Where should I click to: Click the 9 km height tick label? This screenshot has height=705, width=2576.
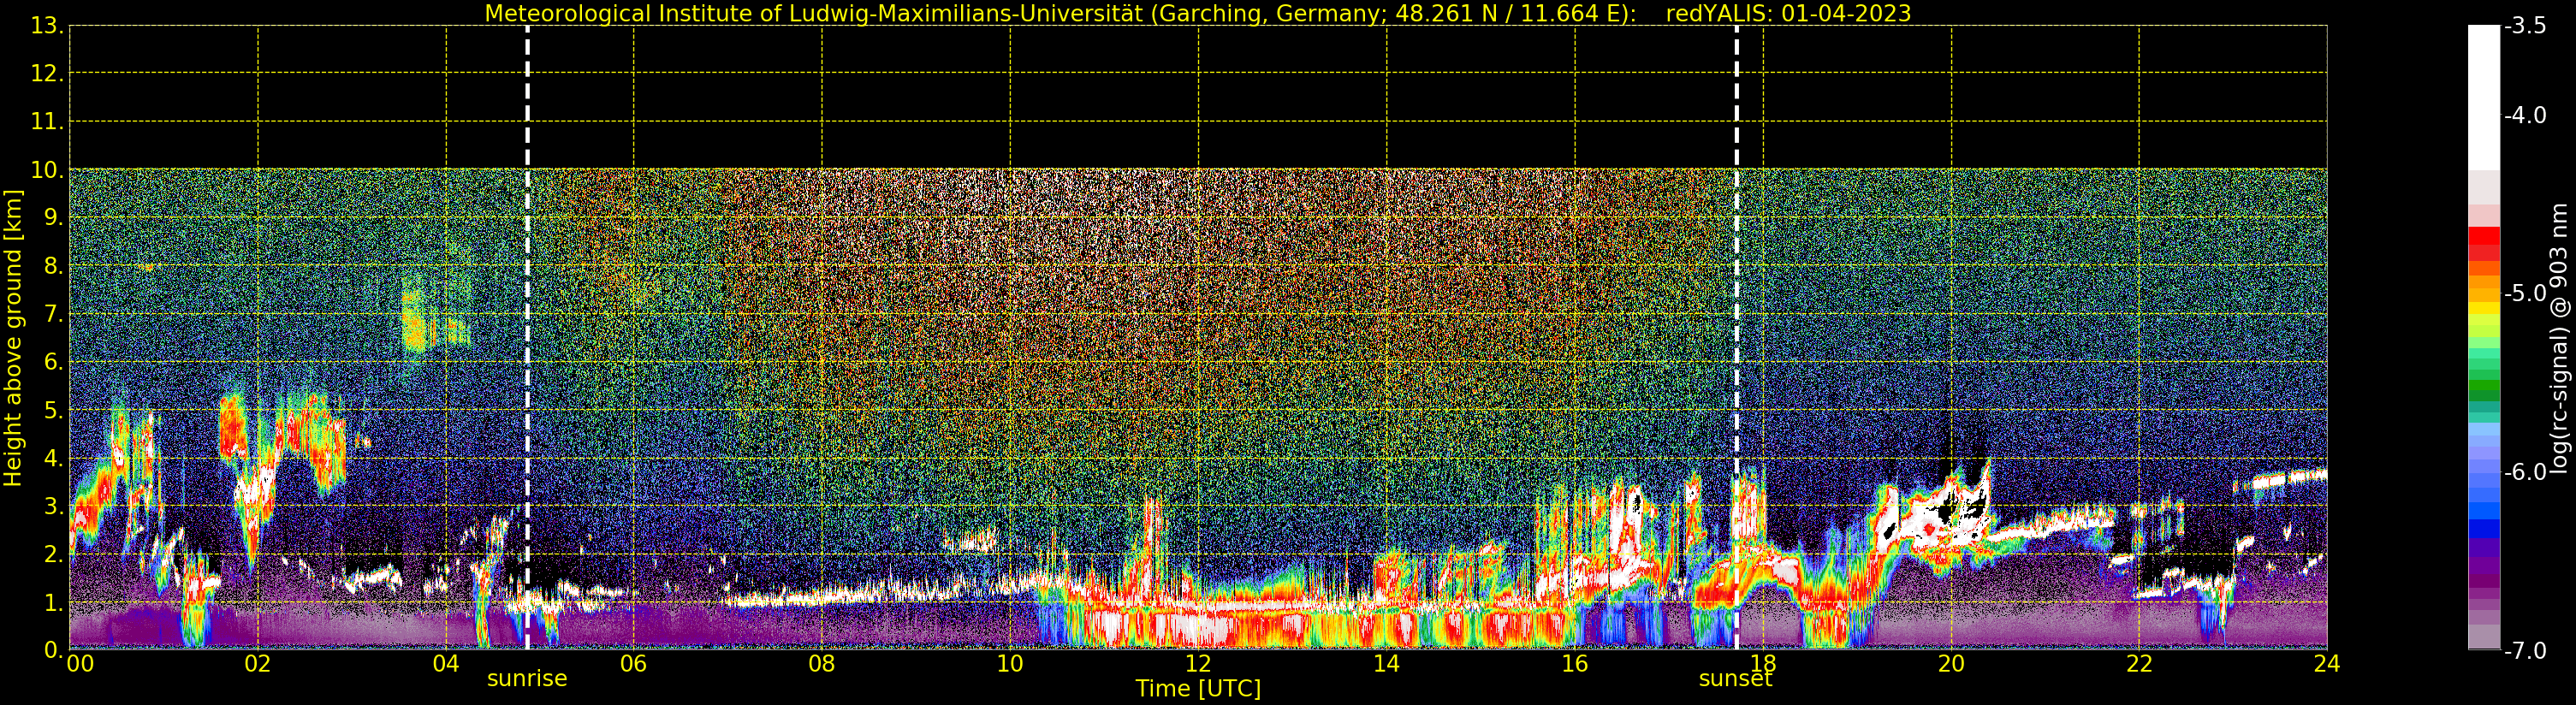53,218
